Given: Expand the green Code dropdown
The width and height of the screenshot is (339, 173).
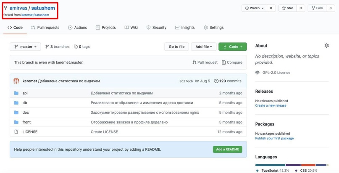Looking at the screenshot, I should [232, 47].
